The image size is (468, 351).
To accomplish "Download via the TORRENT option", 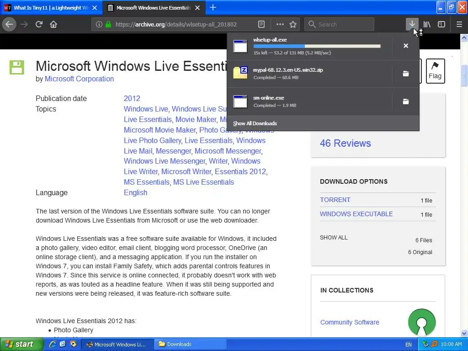I will [335, 200].
